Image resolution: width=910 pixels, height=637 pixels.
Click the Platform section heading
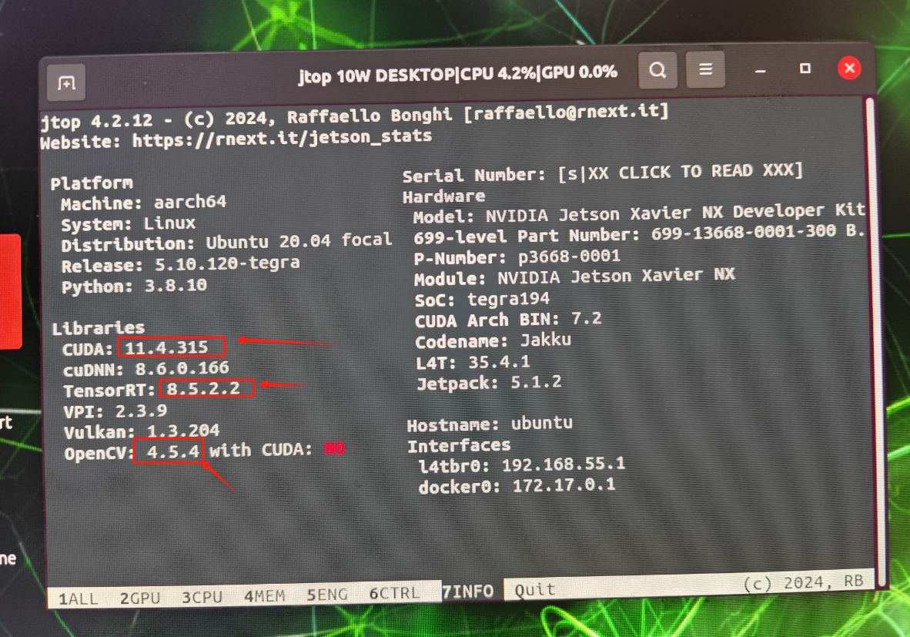pos(92,183)
